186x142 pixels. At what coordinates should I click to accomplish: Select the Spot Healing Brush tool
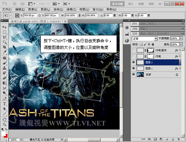click(x=4, y=58)
